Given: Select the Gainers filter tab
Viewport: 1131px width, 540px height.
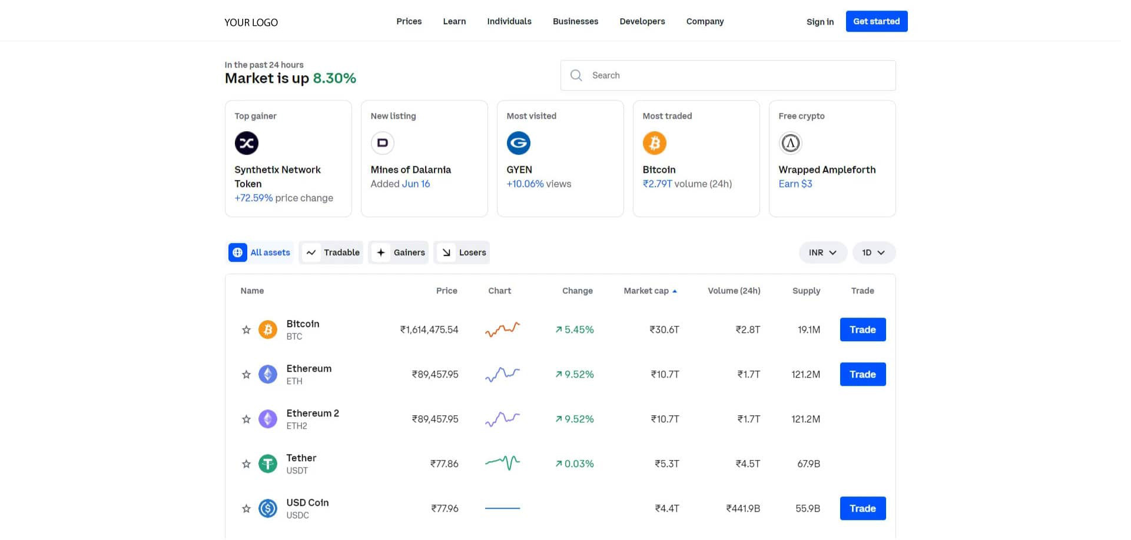Looking at the screenshot, I should 399,252.
